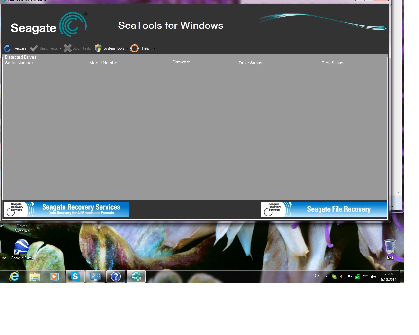Open the Seagate Recovery Services banner
Viewport: 419px width, 335px height.
coord(66,209)
